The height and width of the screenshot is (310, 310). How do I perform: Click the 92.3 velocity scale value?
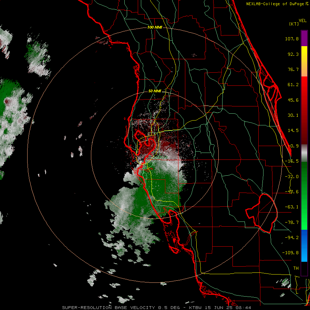point(293,54)
